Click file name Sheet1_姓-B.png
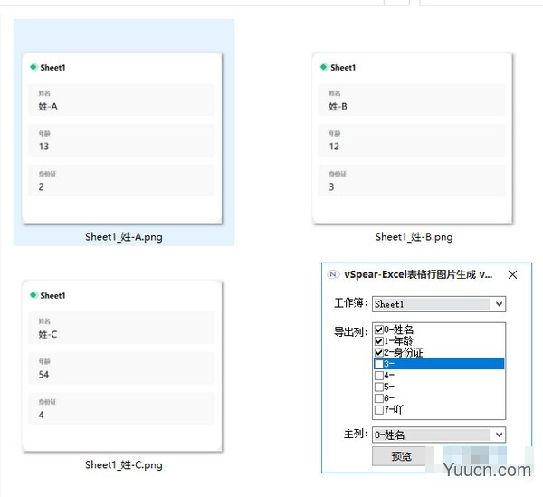The image size is (543, 497). tap(414, 237)
